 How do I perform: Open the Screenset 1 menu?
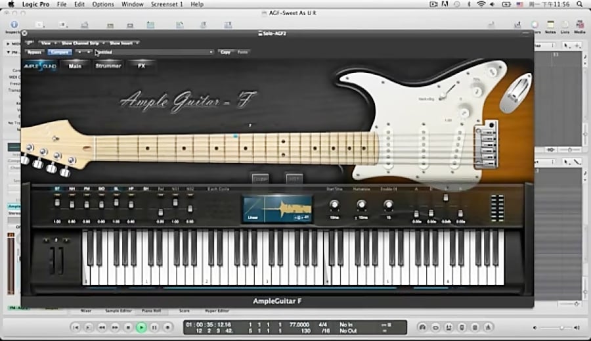167,4
